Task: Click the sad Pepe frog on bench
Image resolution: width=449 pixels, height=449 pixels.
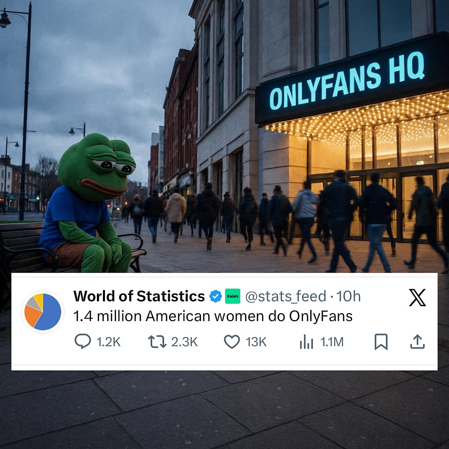Action: (89, 203)
